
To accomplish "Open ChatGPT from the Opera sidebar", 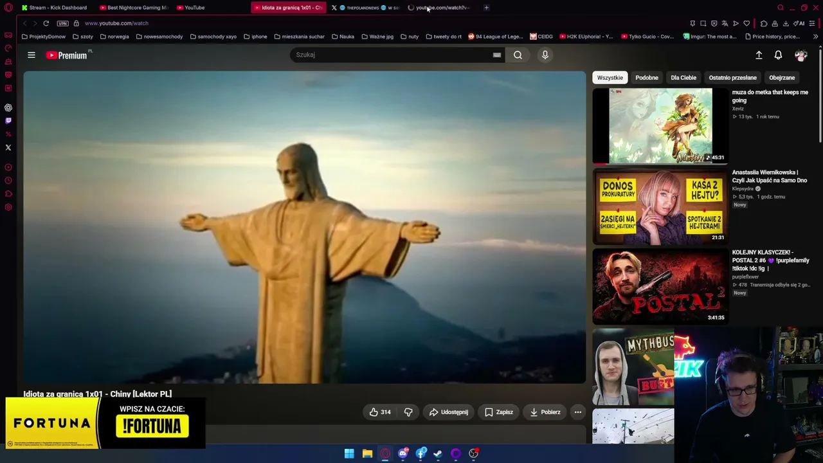I will pos(8,108).
